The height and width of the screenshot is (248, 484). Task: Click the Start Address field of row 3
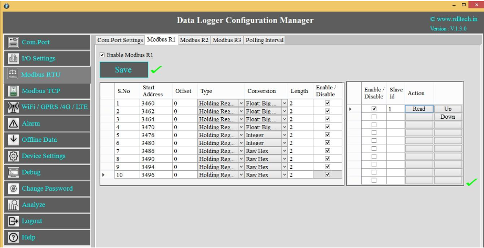[x=156, y=119]
